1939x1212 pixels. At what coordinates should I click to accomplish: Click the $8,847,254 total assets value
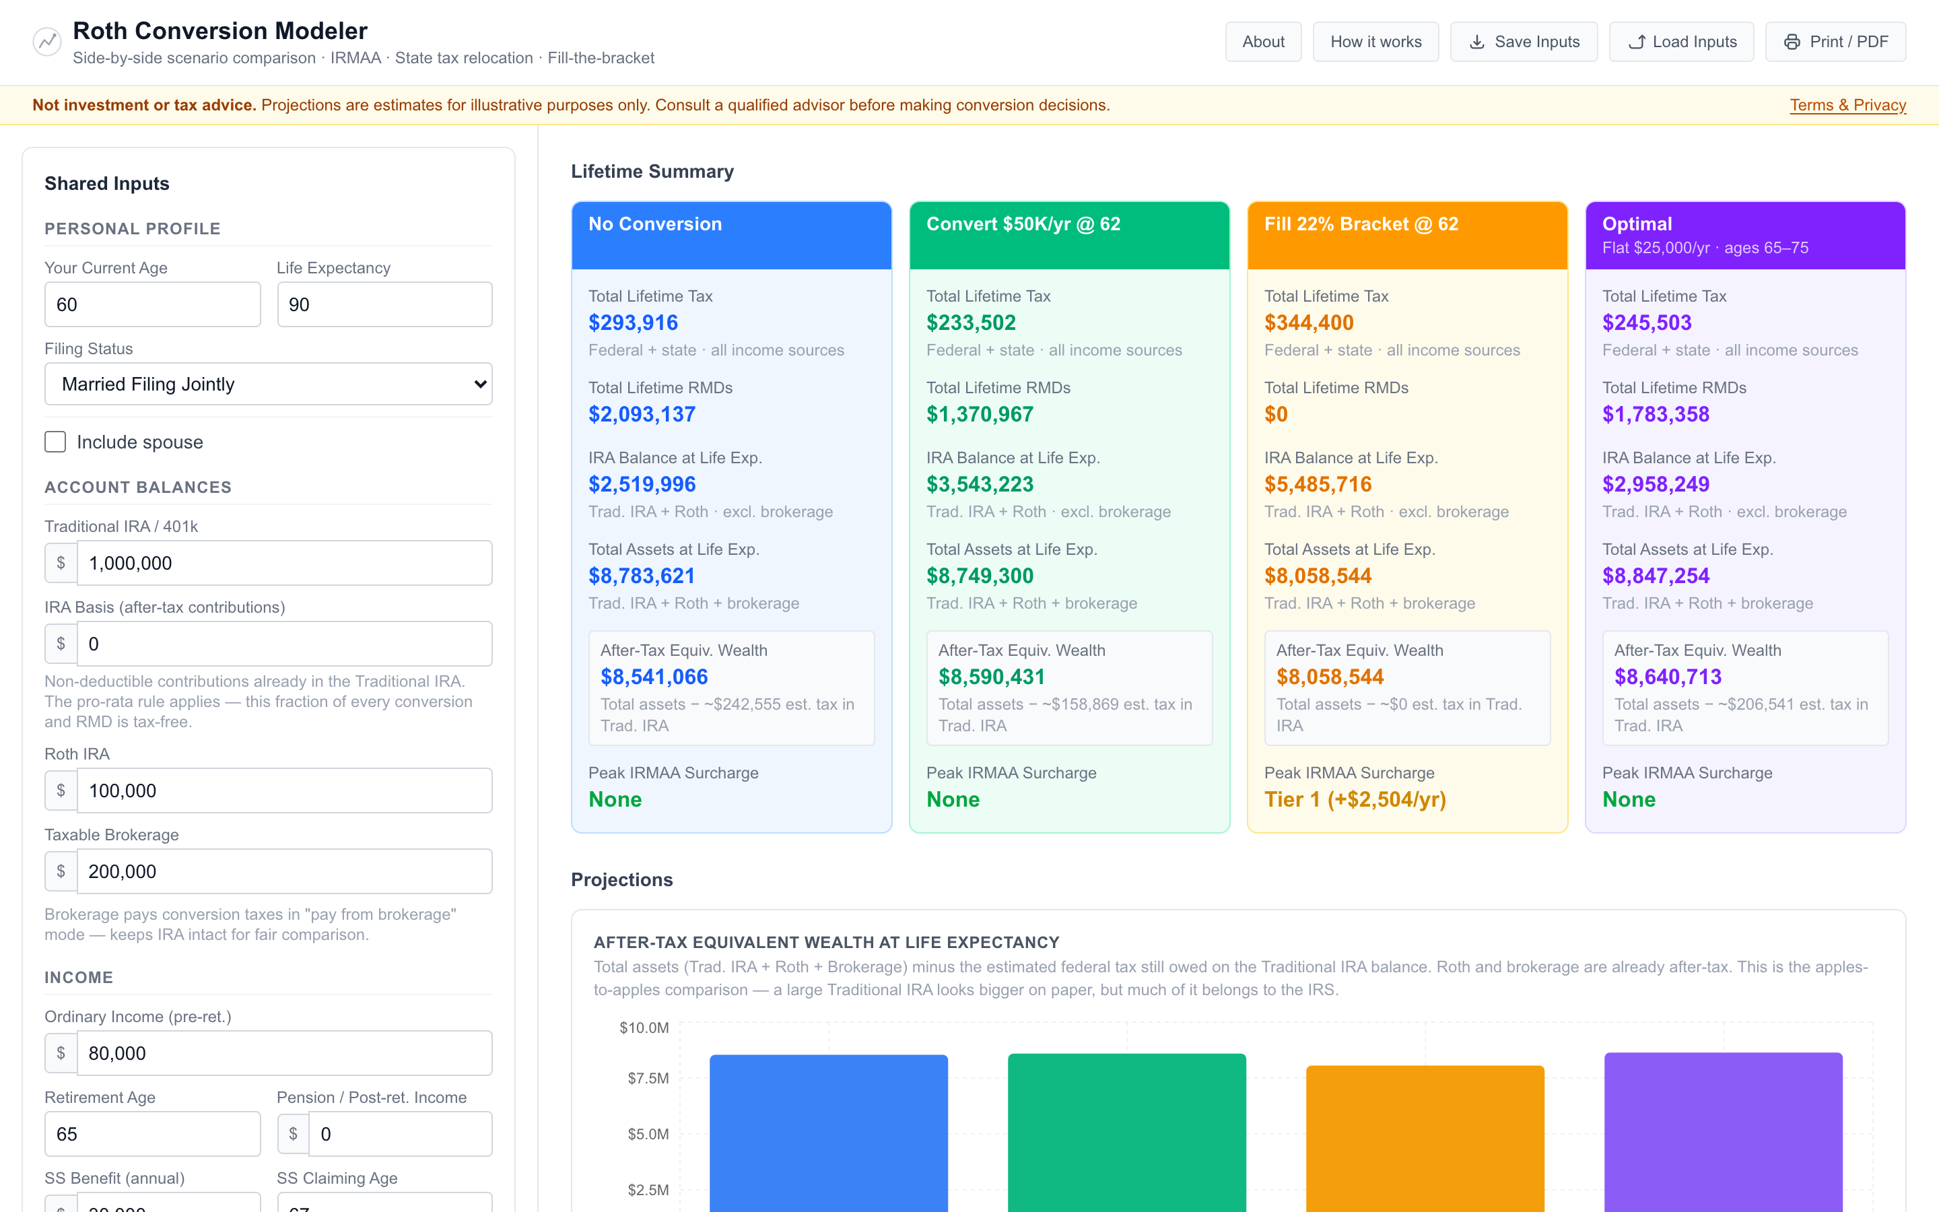point(1656,576)
